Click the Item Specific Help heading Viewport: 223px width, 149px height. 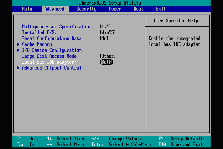(x=176, y=21)
